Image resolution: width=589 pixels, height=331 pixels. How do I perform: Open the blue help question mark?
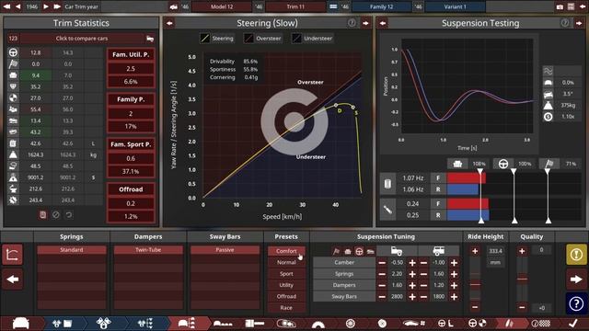[x=576, y=303]
